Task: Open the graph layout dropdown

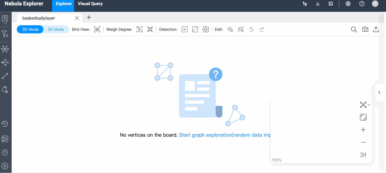Action: point(365,105)
